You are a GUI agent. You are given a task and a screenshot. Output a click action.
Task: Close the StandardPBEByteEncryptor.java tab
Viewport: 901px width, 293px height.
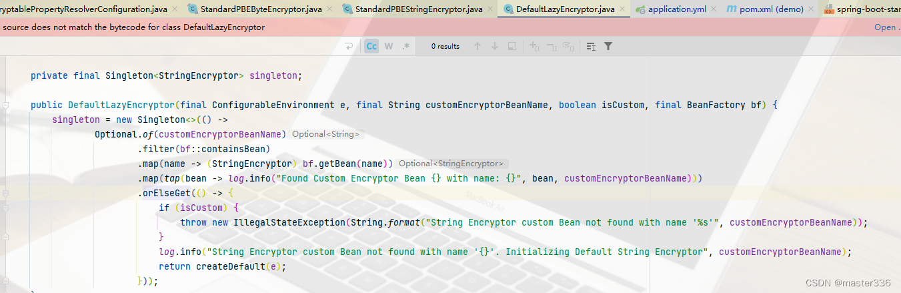pos(329,9)
